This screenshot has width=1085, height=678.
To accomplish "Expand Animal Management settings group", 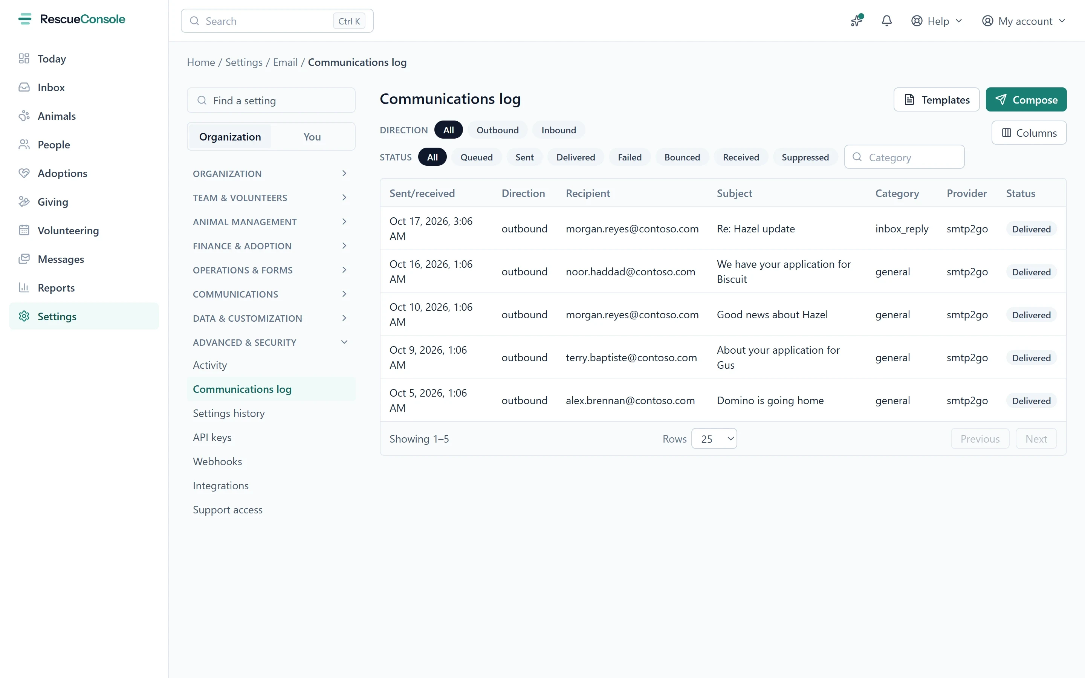I will tap(271, 222).
